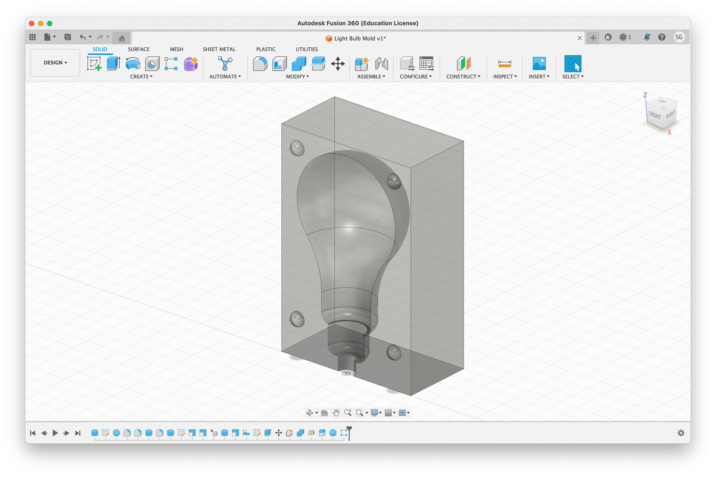
Task: Select the Shell tool
Action: 279,64
